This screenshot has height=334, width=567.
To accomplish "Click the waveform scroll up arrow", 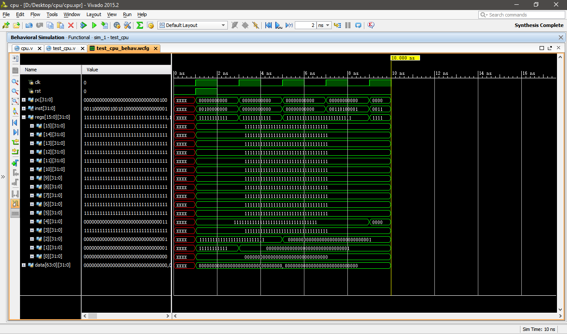I will coord(560,57).
